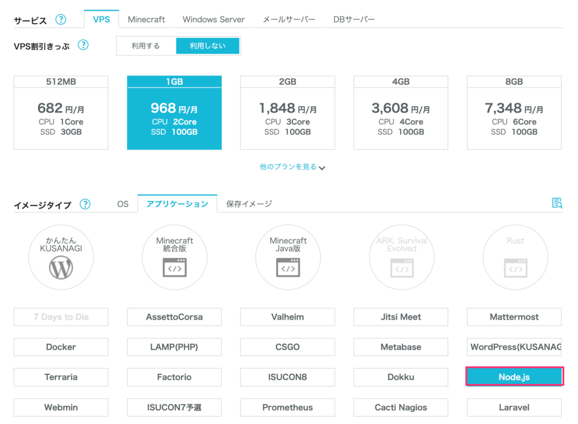Select the かんたんKUSANAGI WordPress icon
The height and width of the screenshot is (424, 578).
click(61, 257)
